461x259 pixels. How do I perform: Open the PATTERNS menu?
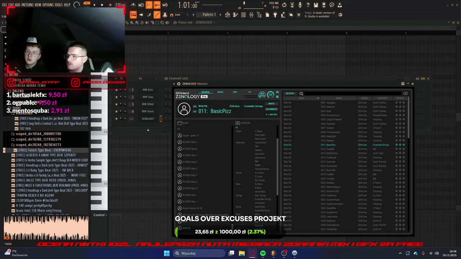coord(27,5)
